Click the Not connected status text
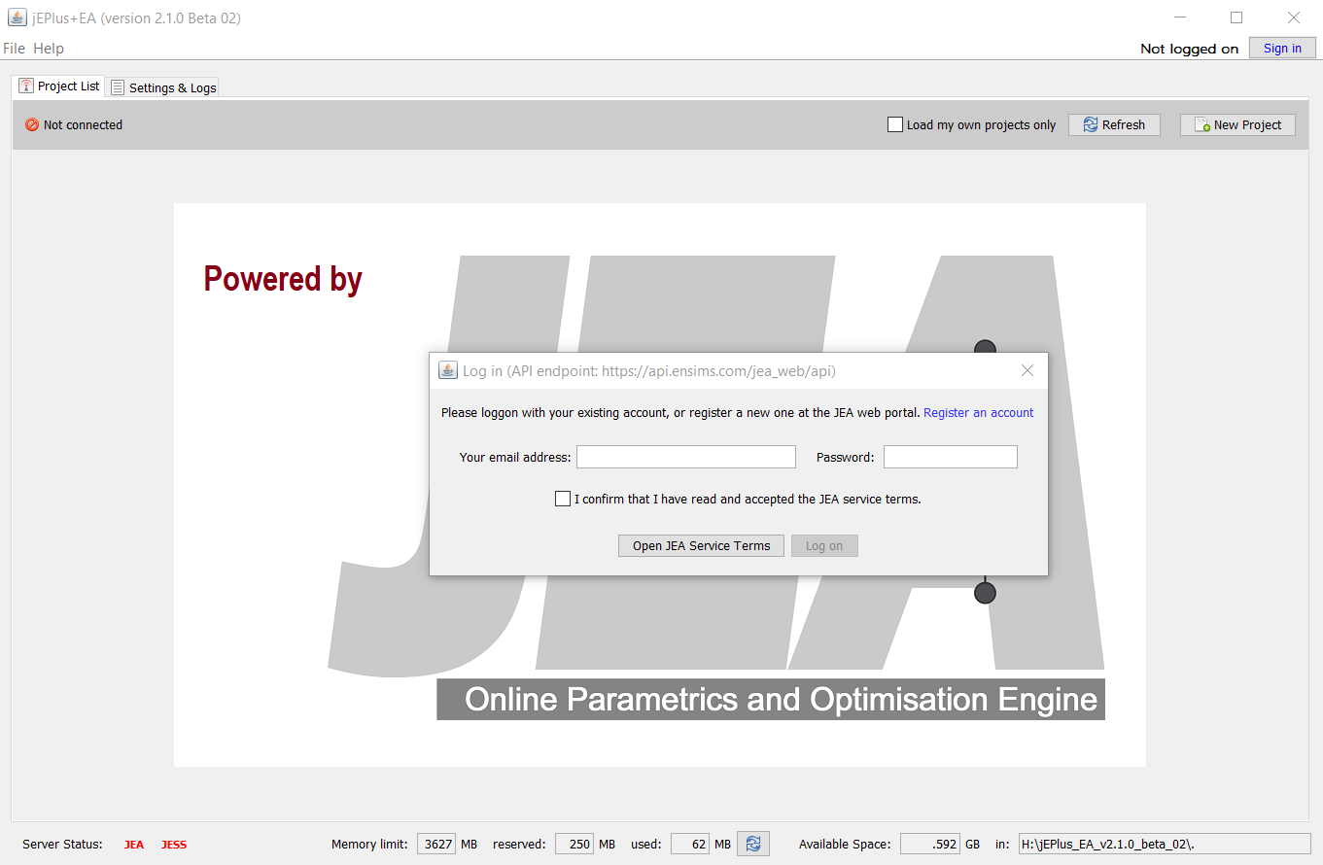The image size is (1323, 865). coord(83,124)
